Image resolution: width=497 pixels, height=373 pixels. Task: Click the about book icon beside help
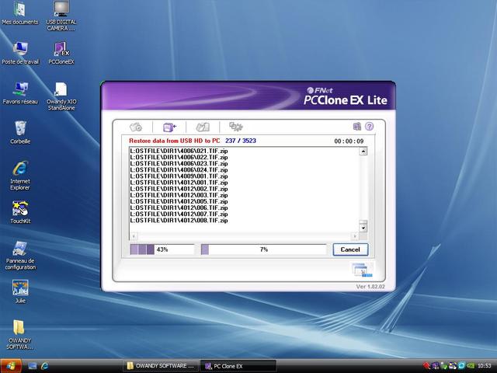pos(357,127)
